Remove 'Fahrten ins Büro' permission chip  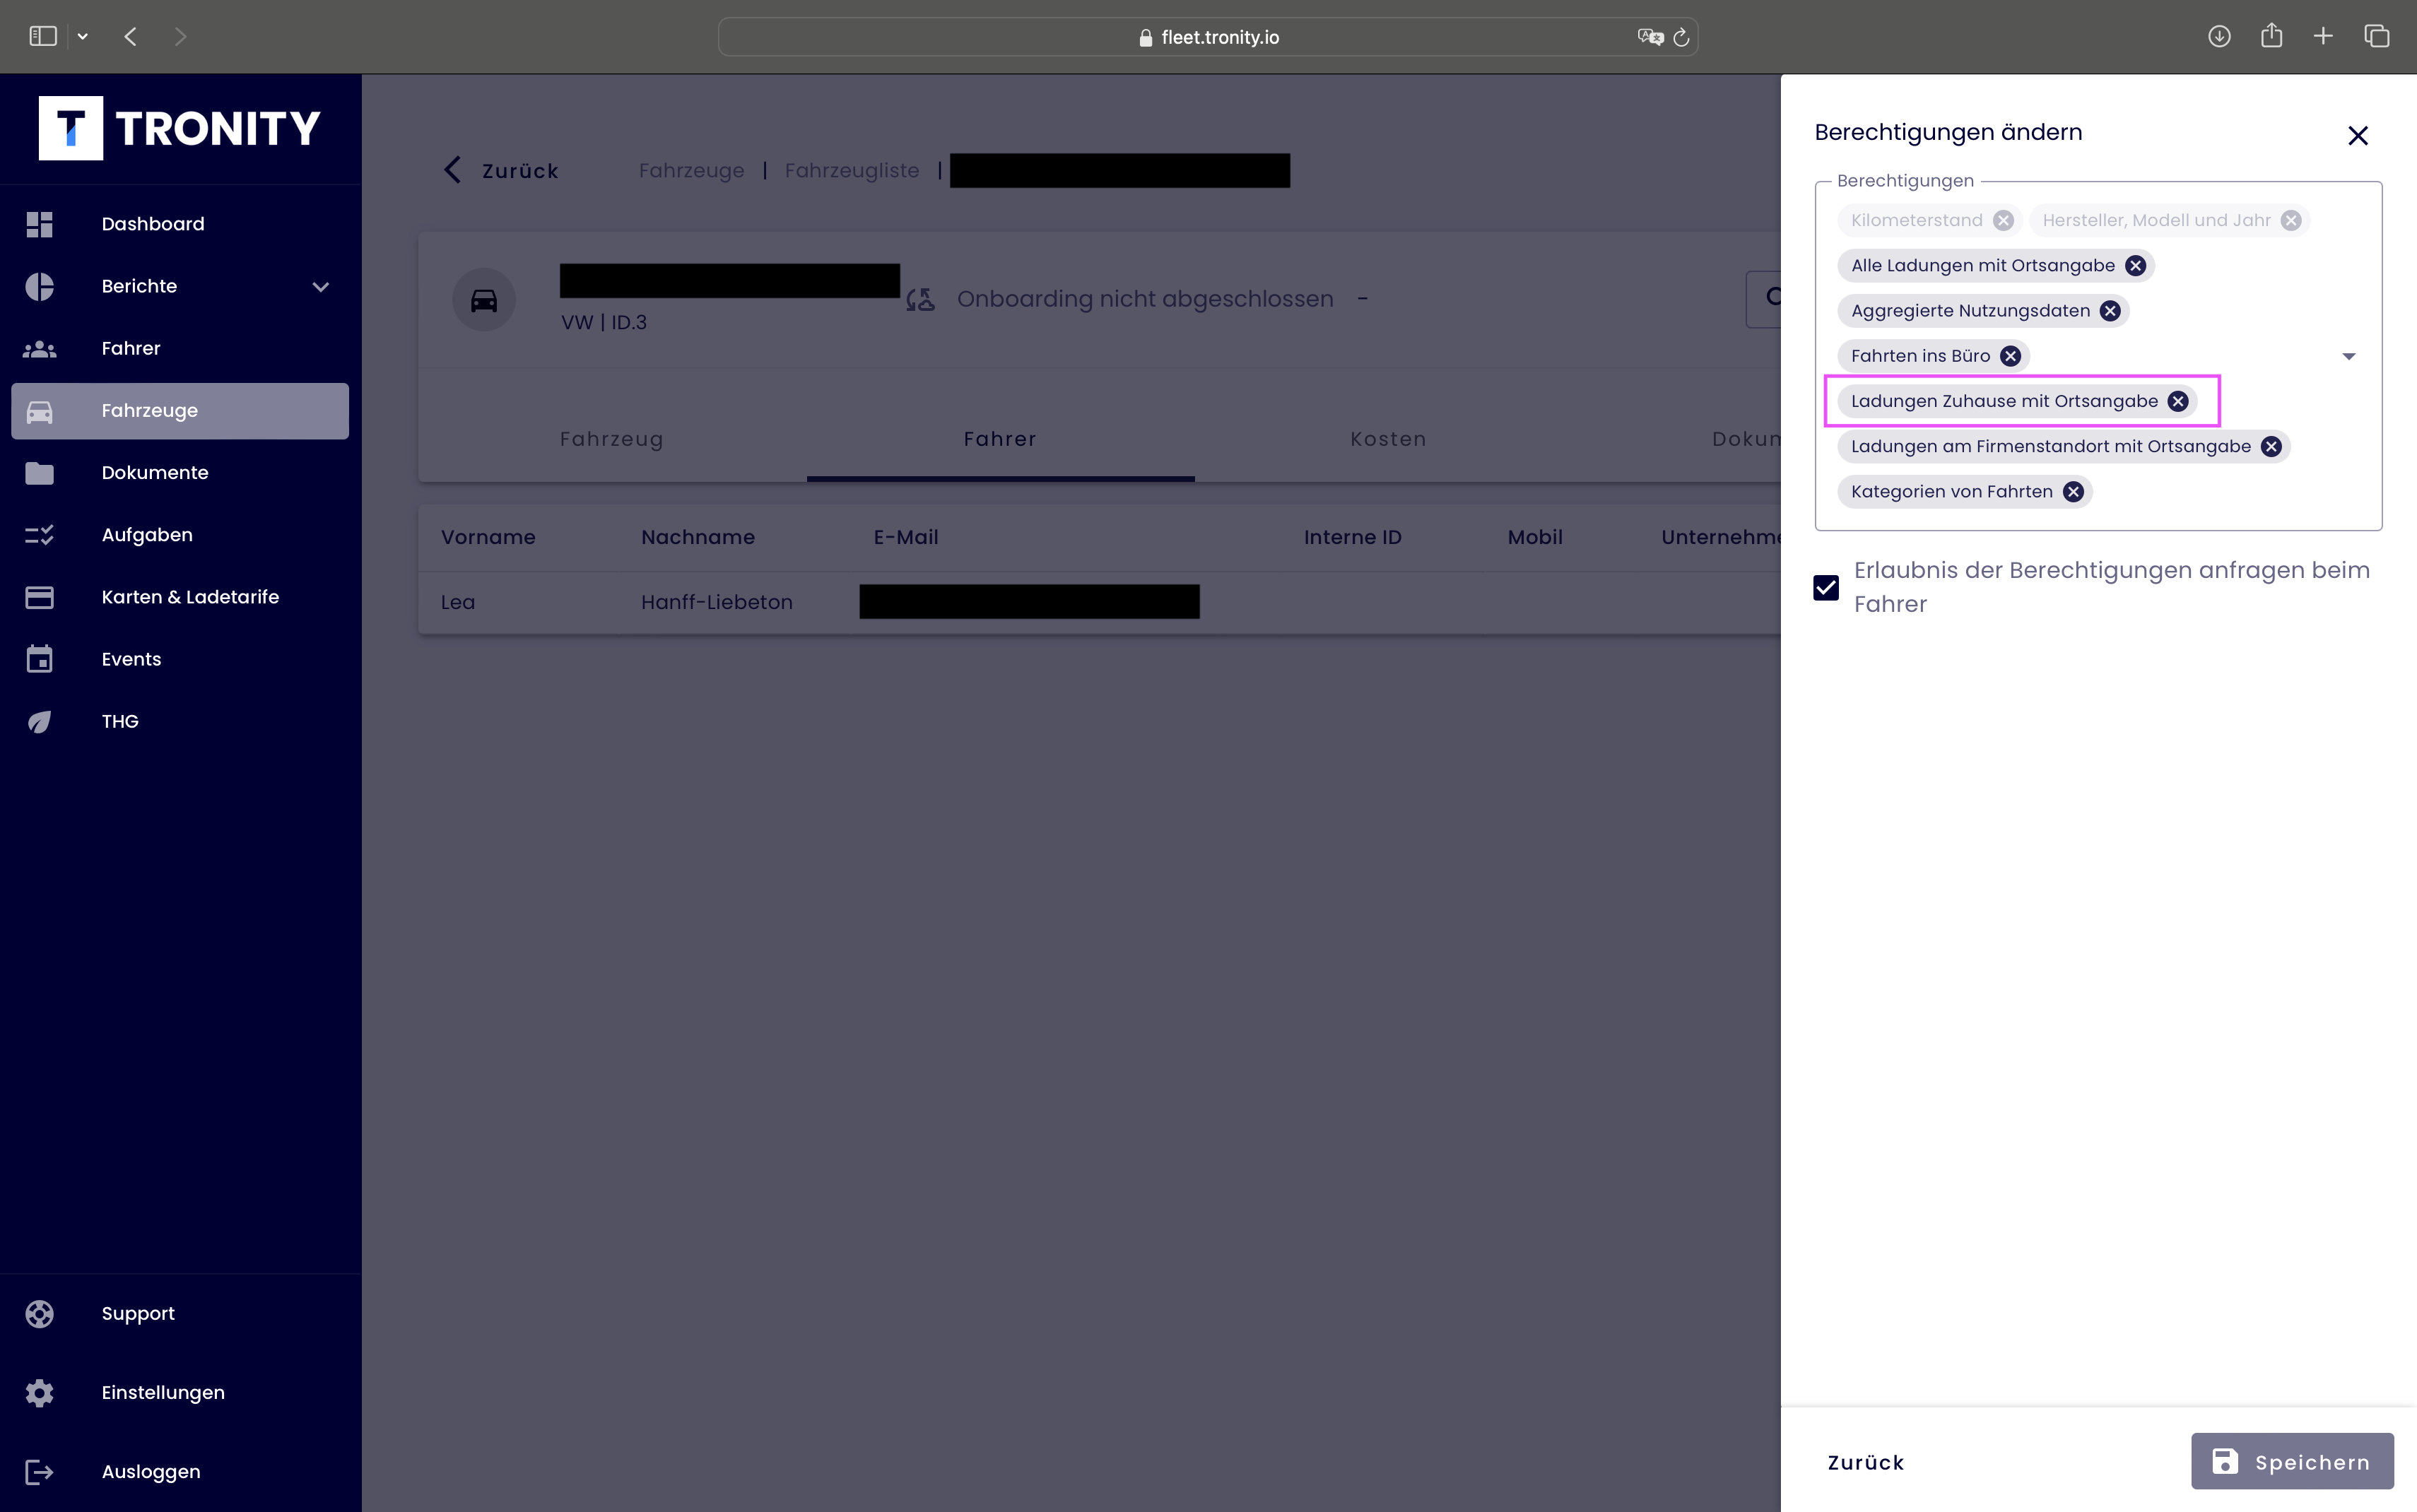click(x=2010, y=356)
